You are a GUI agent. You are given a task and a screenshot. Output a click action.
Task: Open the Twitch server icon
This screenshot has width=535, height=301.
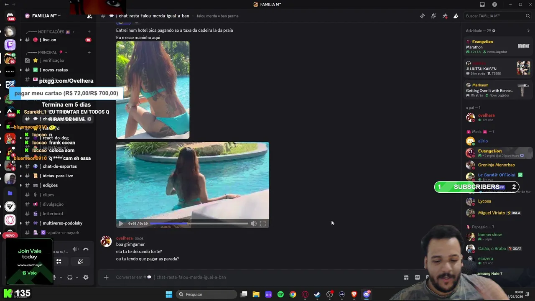[x=10, y=44]
